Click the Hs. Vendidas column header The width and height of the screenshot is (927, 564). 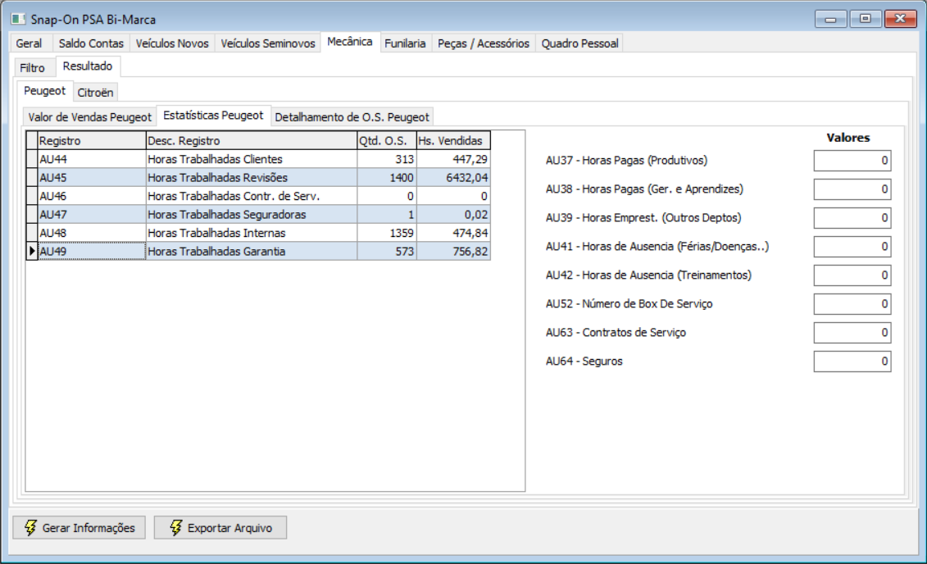[453, 141]
